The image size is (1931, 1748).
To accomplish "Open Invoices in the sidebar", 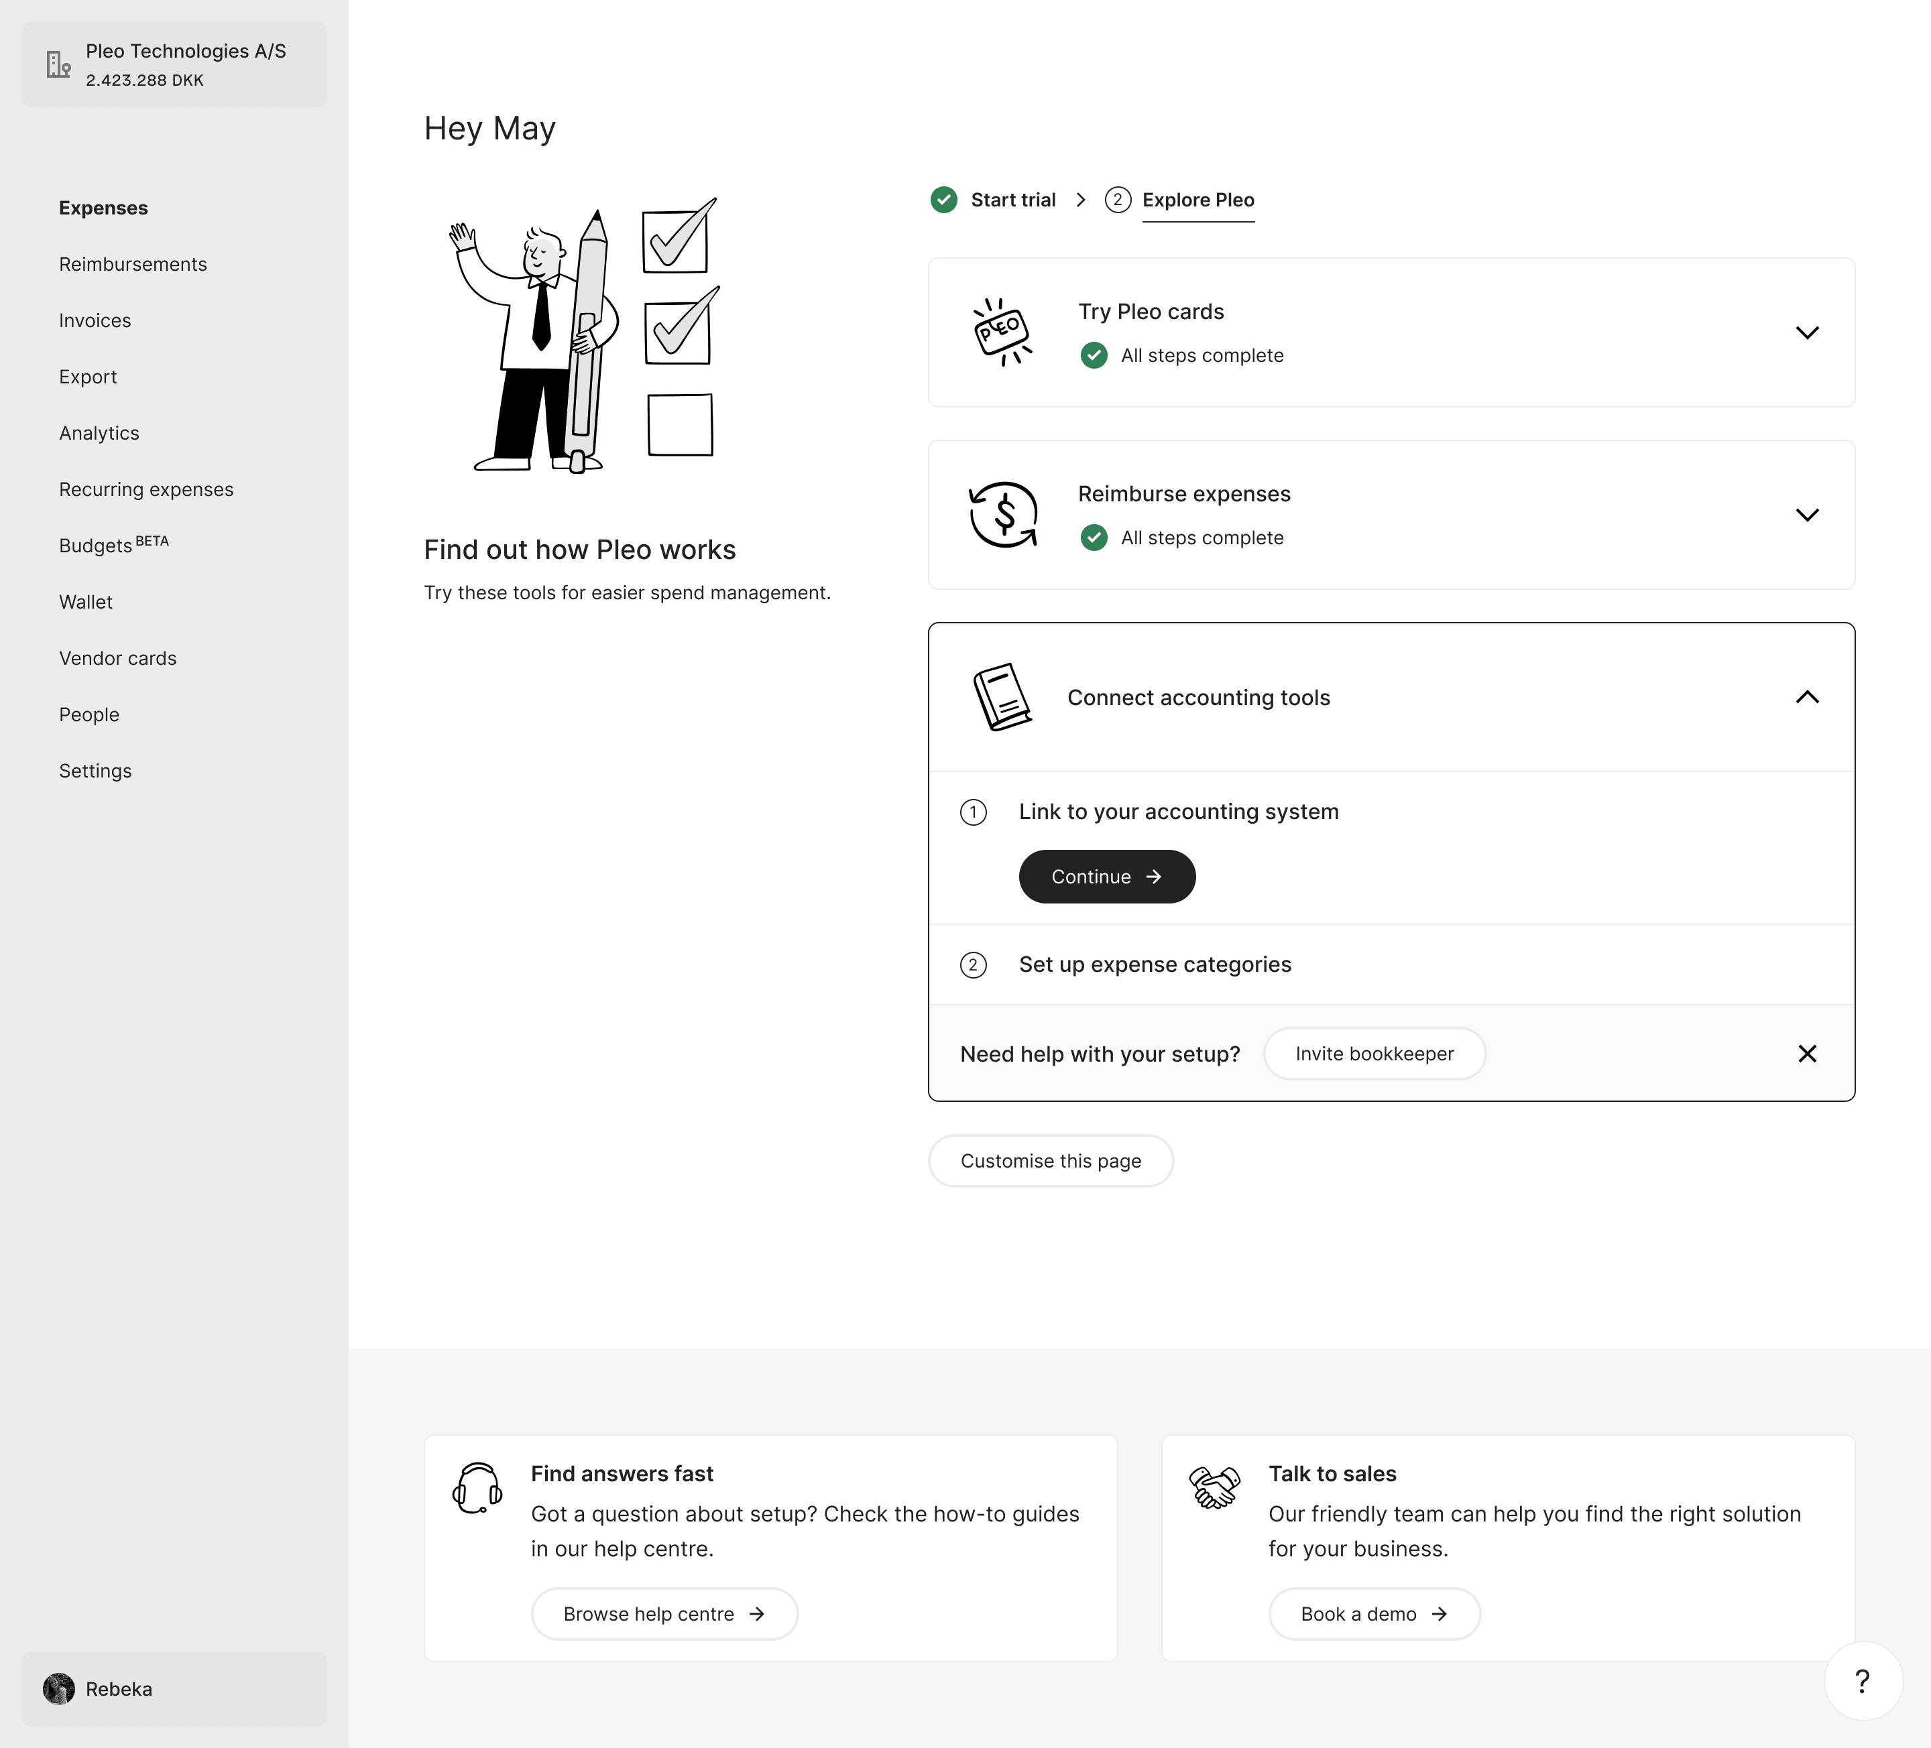I will click(x=95, y=320).
